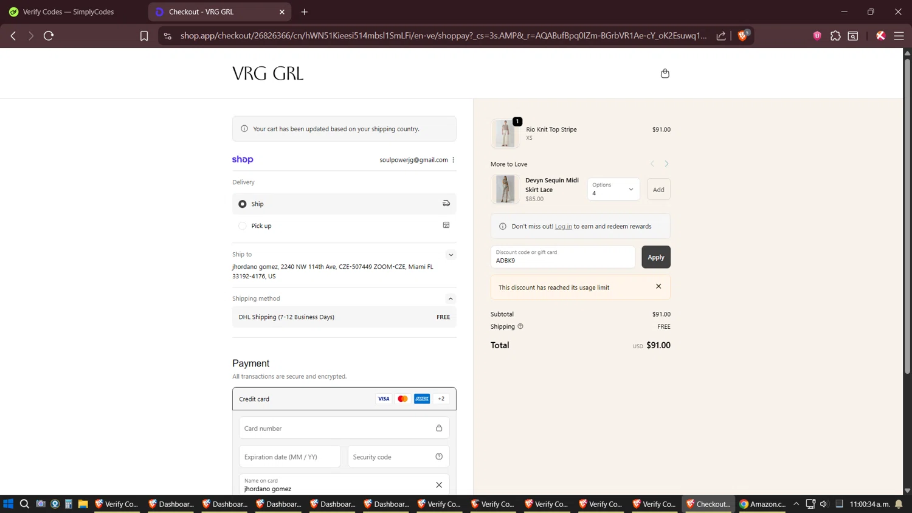
Task: Open notifications bell in system tray
Action: [899, 504]
